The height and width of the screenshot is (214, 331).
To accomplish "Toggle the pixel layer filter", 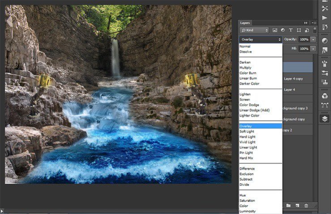I will click(276, 30).
